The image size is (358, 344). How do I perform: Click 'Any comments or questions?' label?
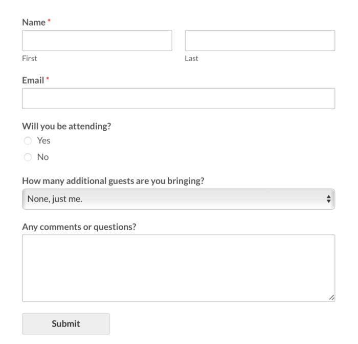click(79, 226)
